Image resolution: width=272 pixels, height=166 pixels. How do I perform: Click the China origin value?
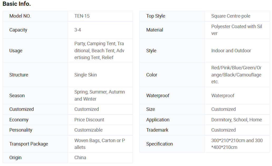(80, 158)
